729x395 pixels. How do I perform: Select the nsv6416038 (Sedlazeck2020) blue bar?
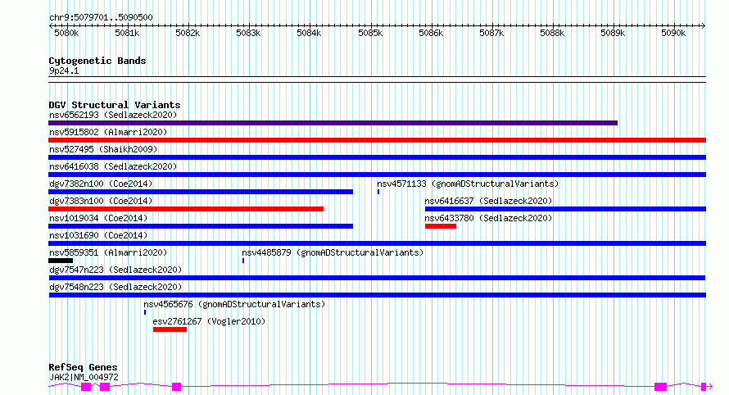(x=377, y=175)
